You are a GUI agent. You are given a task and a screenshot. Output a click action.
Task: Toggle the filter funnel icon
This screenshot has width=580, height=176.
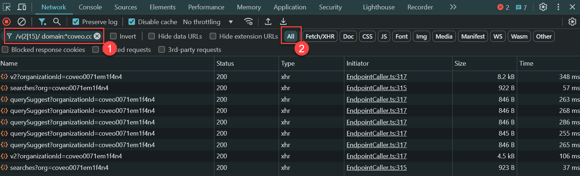coord(42,22)
